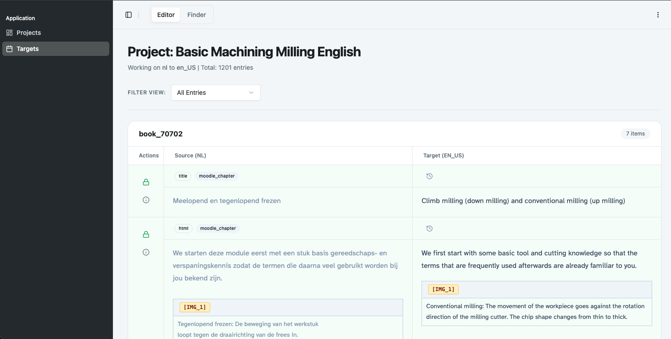This screenshot has width=671, height=339.
Task: Open Targets in the sidebar
Action: [x=56, y=49]
